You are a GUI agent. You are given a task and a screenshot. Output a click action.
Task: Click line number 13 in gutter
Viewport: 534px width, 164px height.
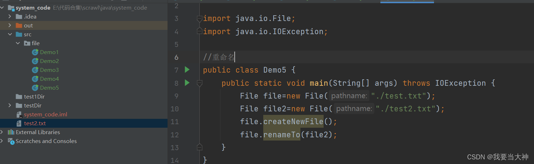pos(175,147)
